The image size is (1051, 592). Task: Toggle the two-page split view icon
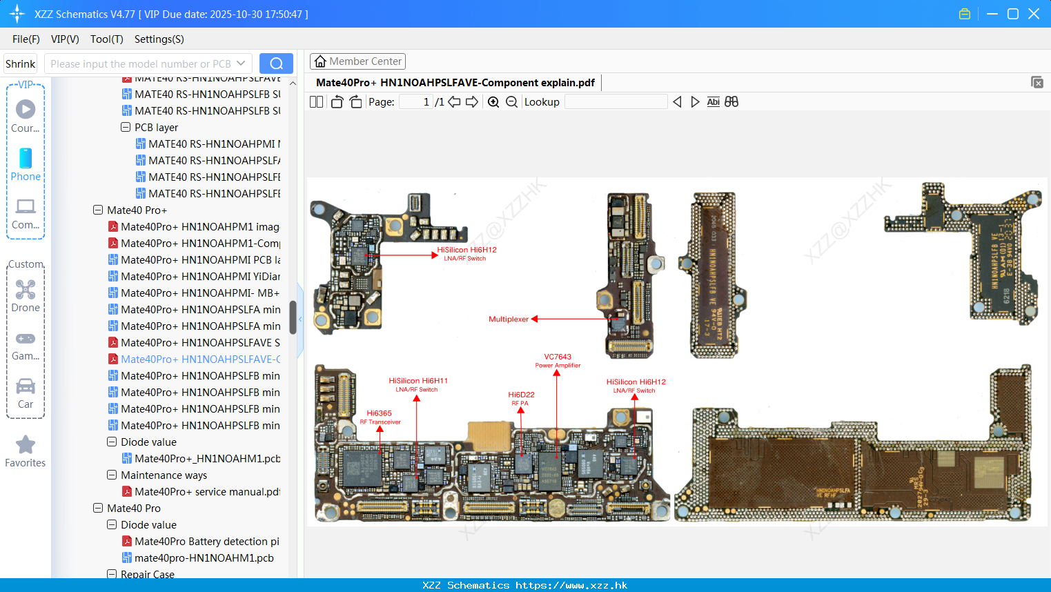tap(316, 102)
